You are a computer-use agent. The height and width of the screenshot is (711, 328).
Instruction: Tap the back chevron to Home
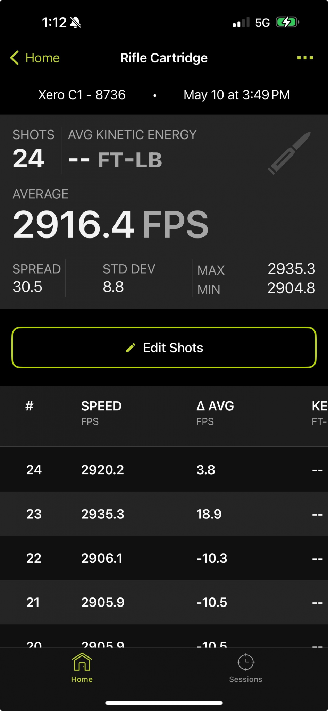point(15,58)
